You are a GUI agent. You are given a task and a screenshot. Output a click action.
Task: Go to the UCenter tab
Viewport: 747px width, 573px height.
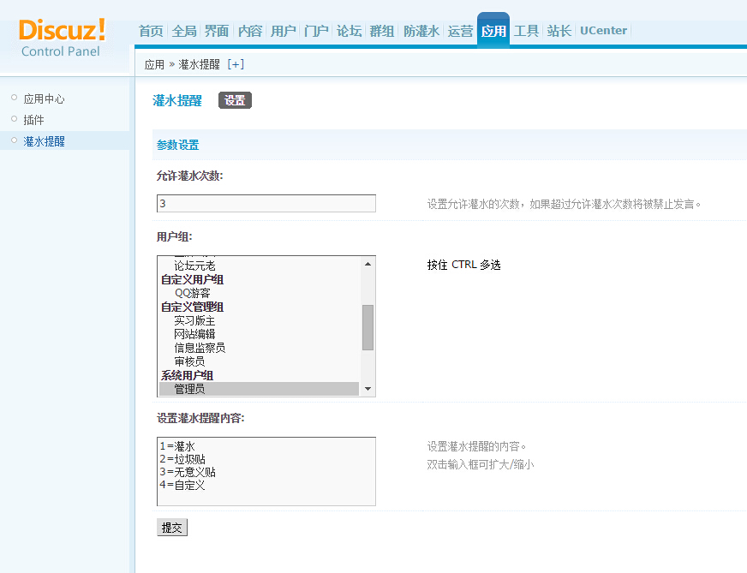603,31
